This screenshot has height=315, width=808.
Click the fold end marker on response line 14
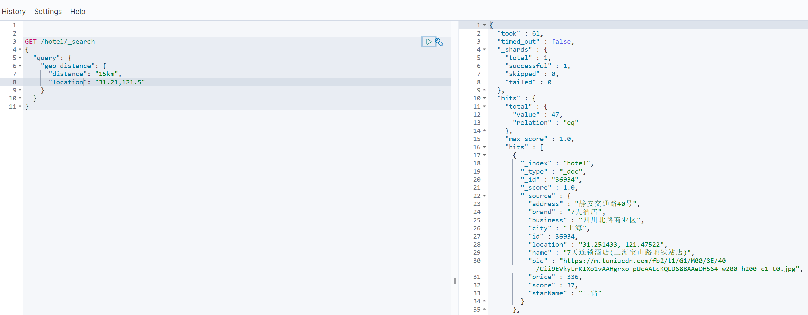tap(484, 131)
